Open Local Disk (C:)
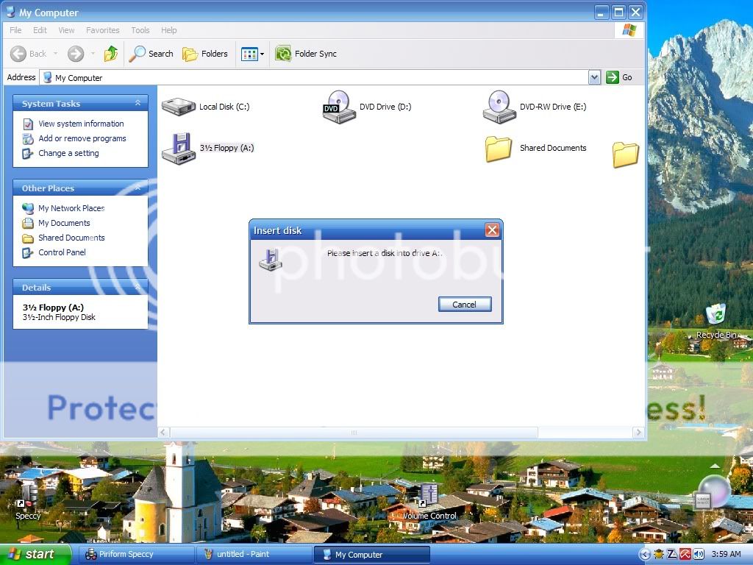This screenshot has height=565, width=753. (x=178, y=106)
